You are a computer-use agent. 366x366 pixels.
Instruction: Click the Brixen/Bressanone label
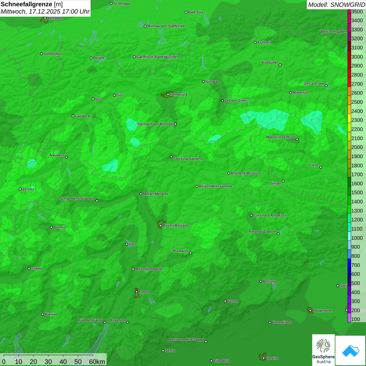tap(216, 186)
